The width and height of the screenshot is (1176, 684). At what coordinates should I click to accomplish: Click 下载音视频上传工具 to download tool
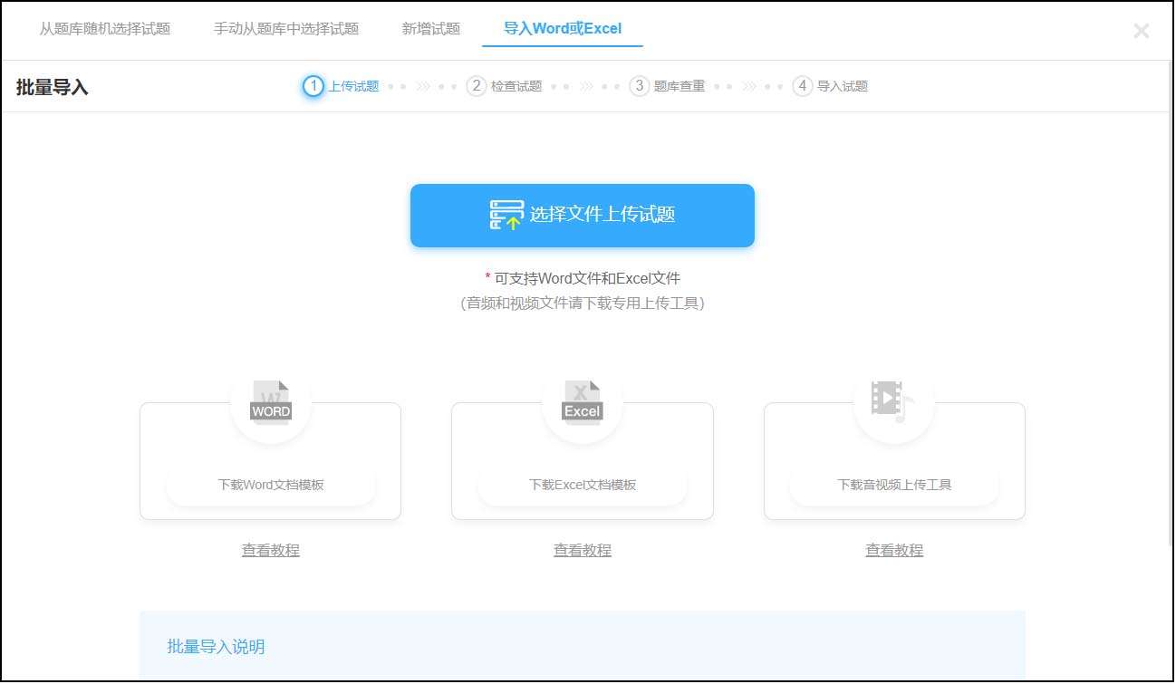pos(894,485)
